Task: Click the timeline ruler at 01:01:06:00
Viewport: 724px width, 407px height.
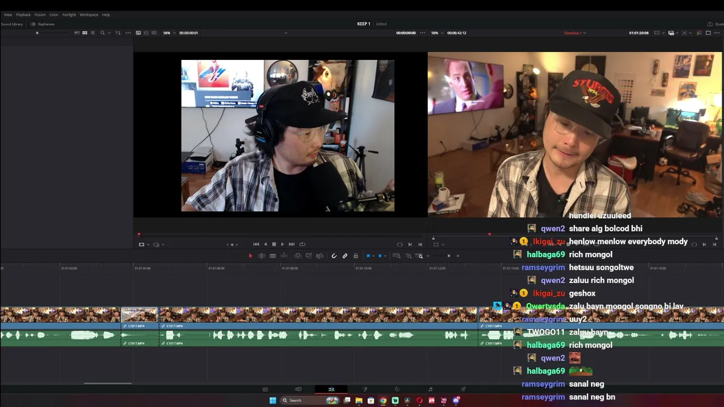Action: (217, 268)
